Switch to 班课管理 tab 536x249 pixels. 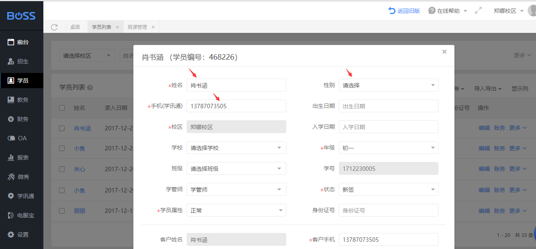[x=137, y=27]
